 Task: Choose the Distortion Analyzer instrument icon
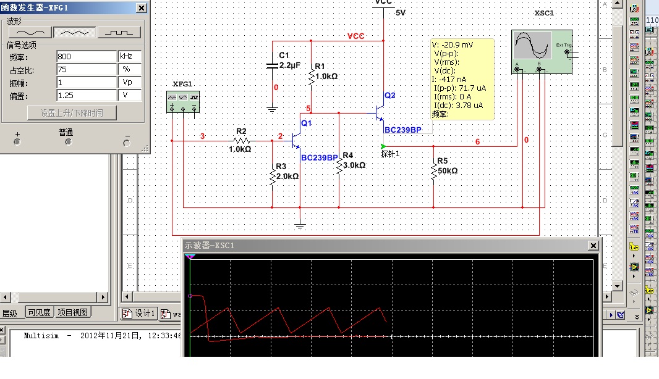coord(634,150)
